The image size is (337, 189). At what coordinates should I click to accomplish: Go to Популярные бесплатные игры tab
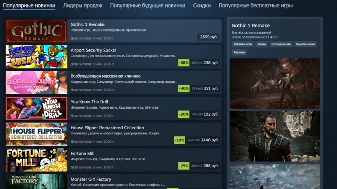(256, 6)
